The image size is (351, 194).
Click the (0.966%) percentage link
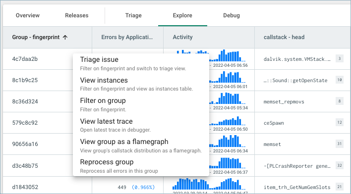[143, 187]
